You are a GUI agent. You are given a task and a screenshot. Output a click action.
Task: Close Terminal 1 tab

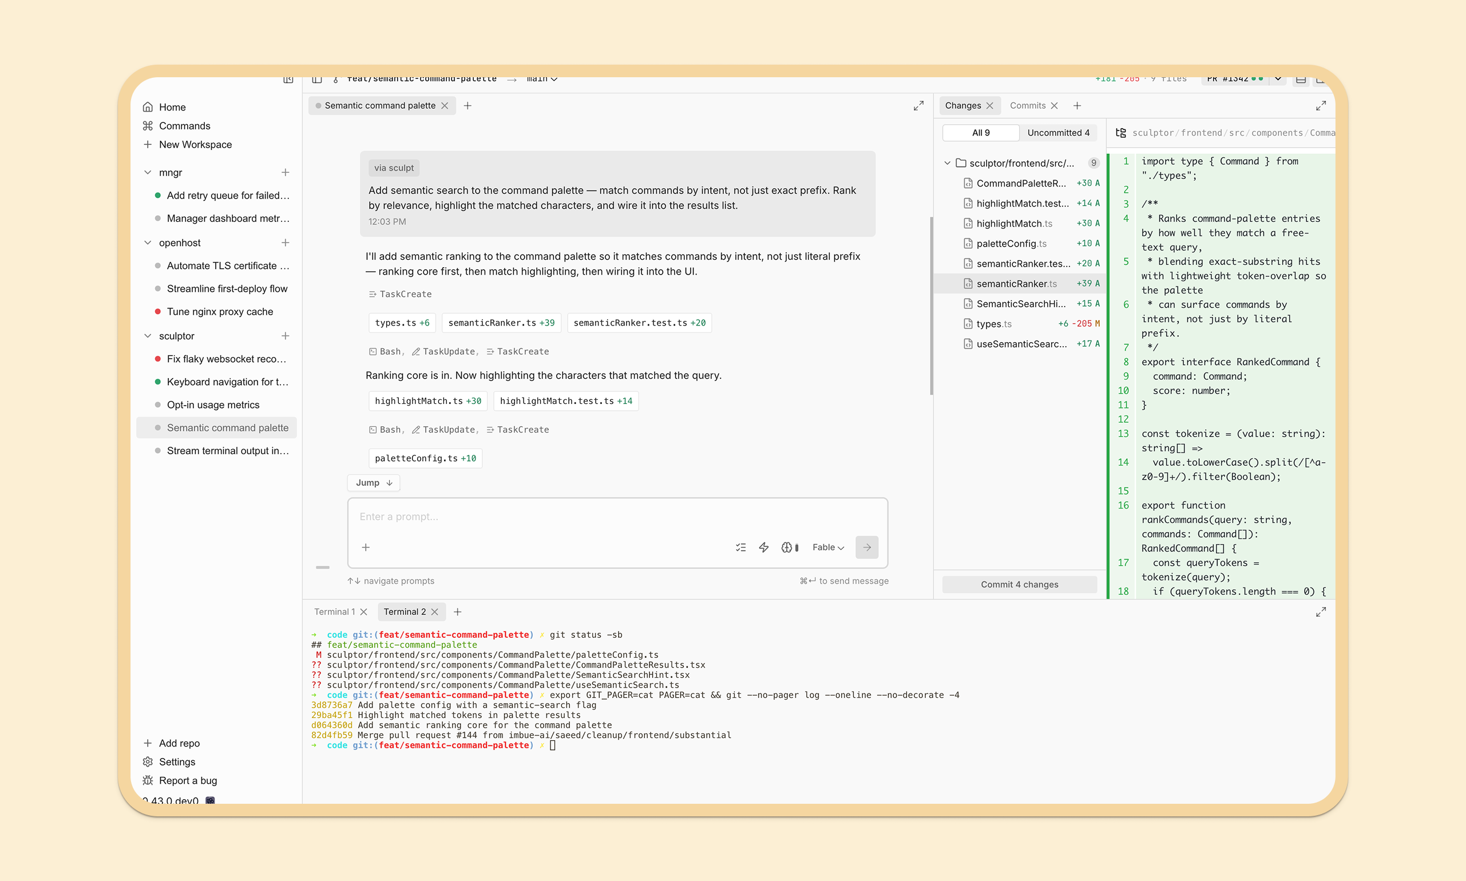pos(364,612)
